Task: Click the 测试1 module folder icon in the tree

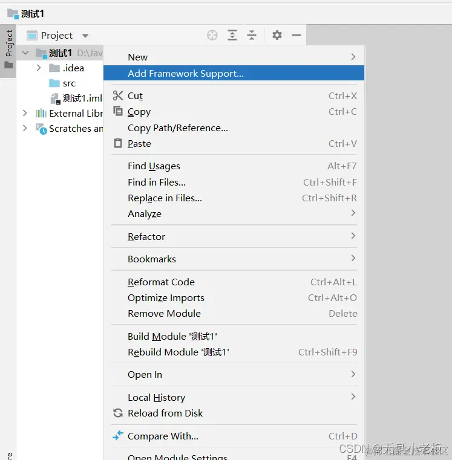Action: pyautogui.click(x=41, y=53)
